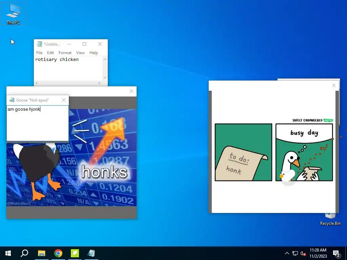The image size is (347, 260).
Task: Click Notepad vertical scrollbar down arrow
Action: pyautogui.click(x=105, y=78)
